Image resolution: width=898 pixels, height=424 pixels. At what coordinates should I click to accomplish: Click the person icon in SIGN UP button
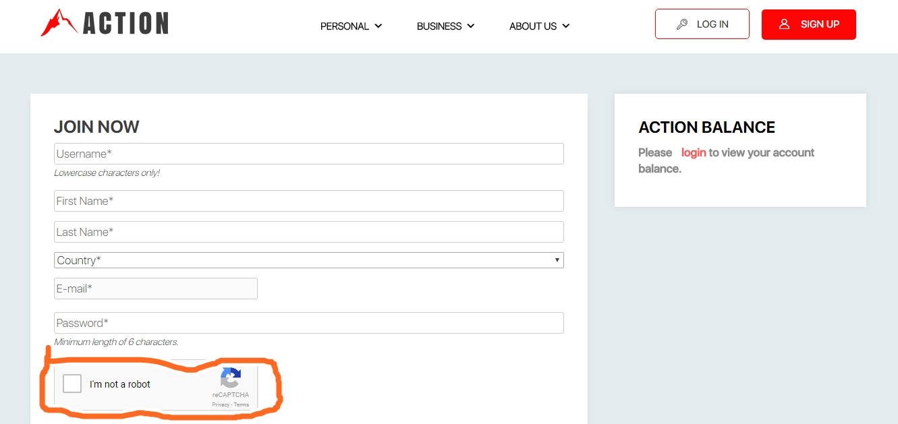784,24
